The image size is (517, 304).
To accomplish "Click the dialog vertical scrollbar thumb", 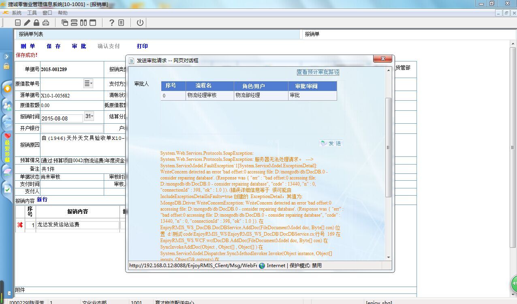I will [x=388, y=148].
